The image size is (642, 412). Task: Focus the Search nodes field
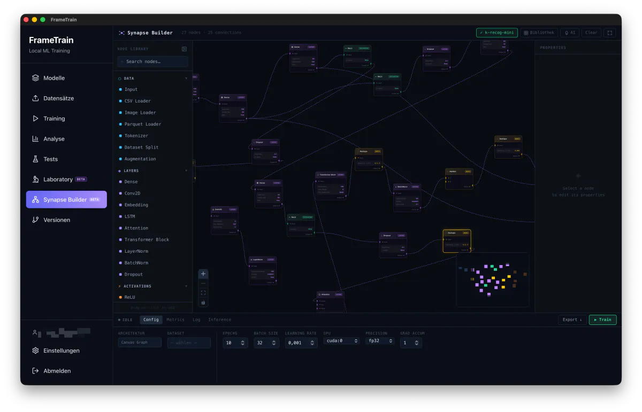[152, 61]
